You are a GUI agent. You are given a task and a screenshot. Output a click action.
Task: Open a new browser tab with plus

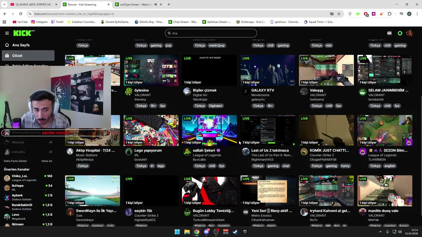point(169,5)
